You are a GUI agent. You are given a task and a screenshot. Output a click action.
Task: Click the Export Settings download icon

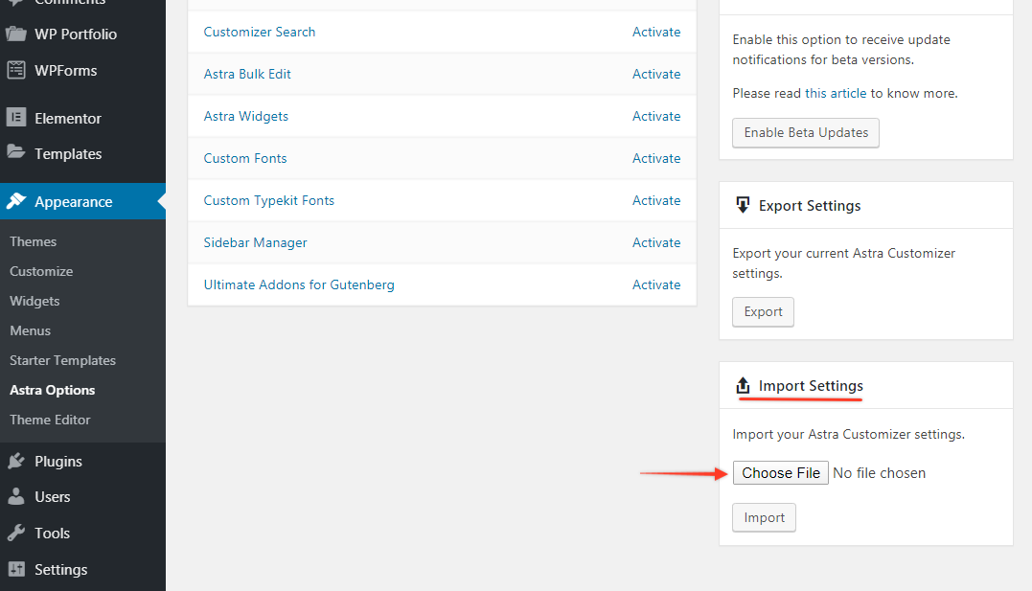tap(743, 205)
